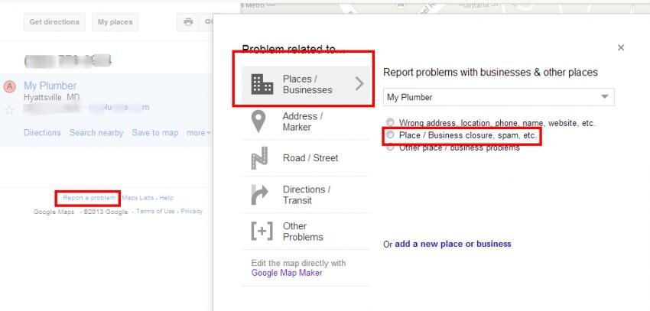This screenshot has height=311, width=650.
Task: Choose the Places / Businesses category label
Action: coord(307,84)
